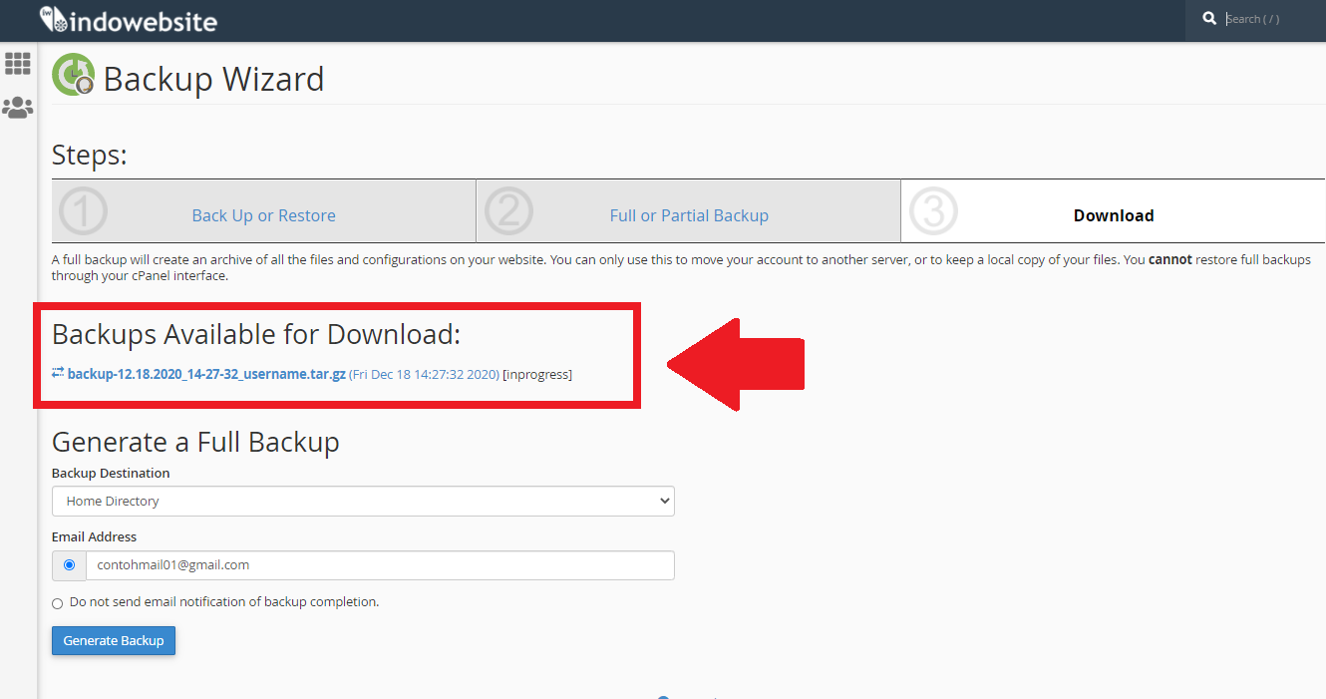Select 'Do not send email notification' radio

pyautogui.click(x=58, y=603)
